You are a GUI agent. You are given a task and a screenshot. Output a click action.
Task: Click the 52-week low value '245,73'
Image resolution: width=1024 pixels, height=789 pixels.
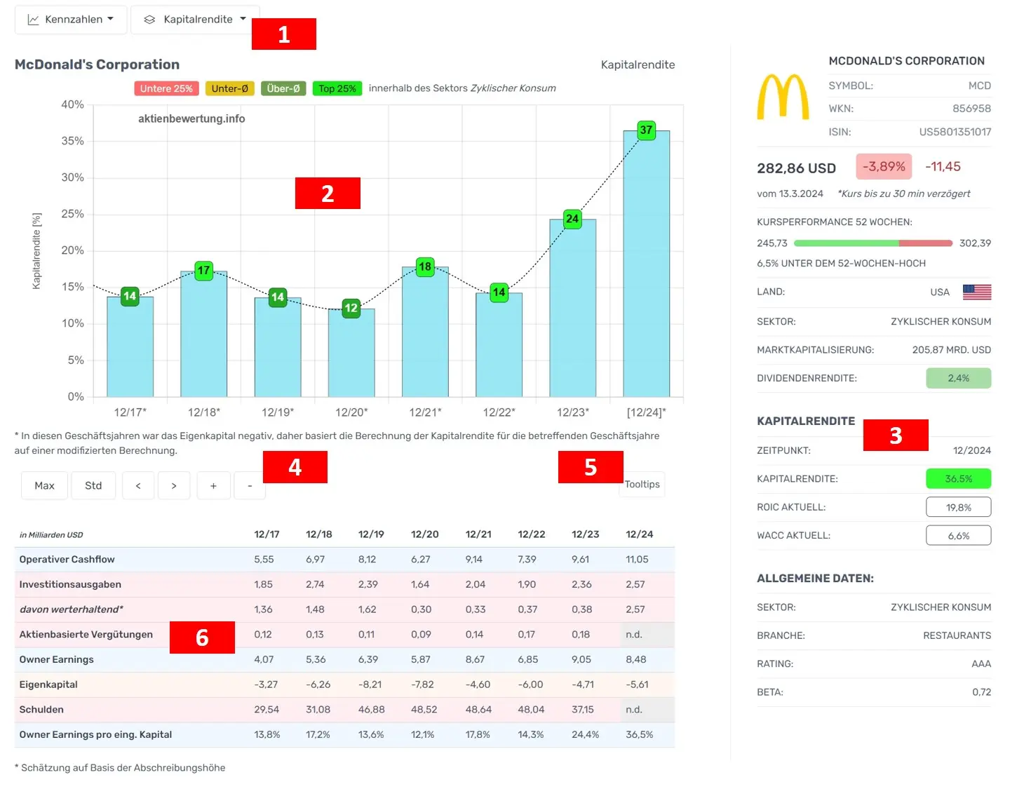click(772, 243)
